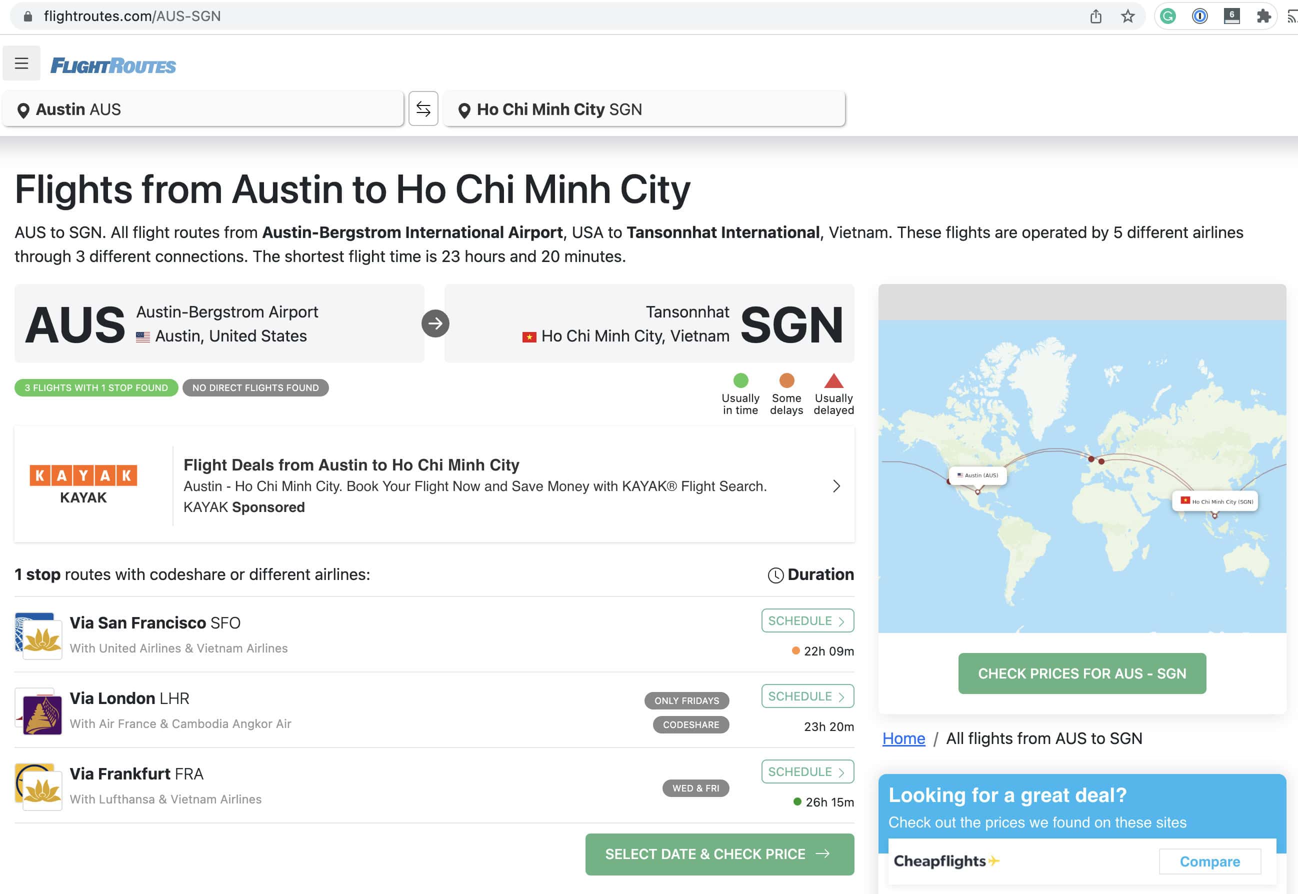Click the AUS airport card

click(x=219, y=323)
